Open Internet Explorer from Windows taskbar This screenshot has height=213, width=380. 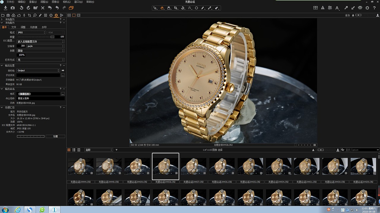tap(18, 210)
